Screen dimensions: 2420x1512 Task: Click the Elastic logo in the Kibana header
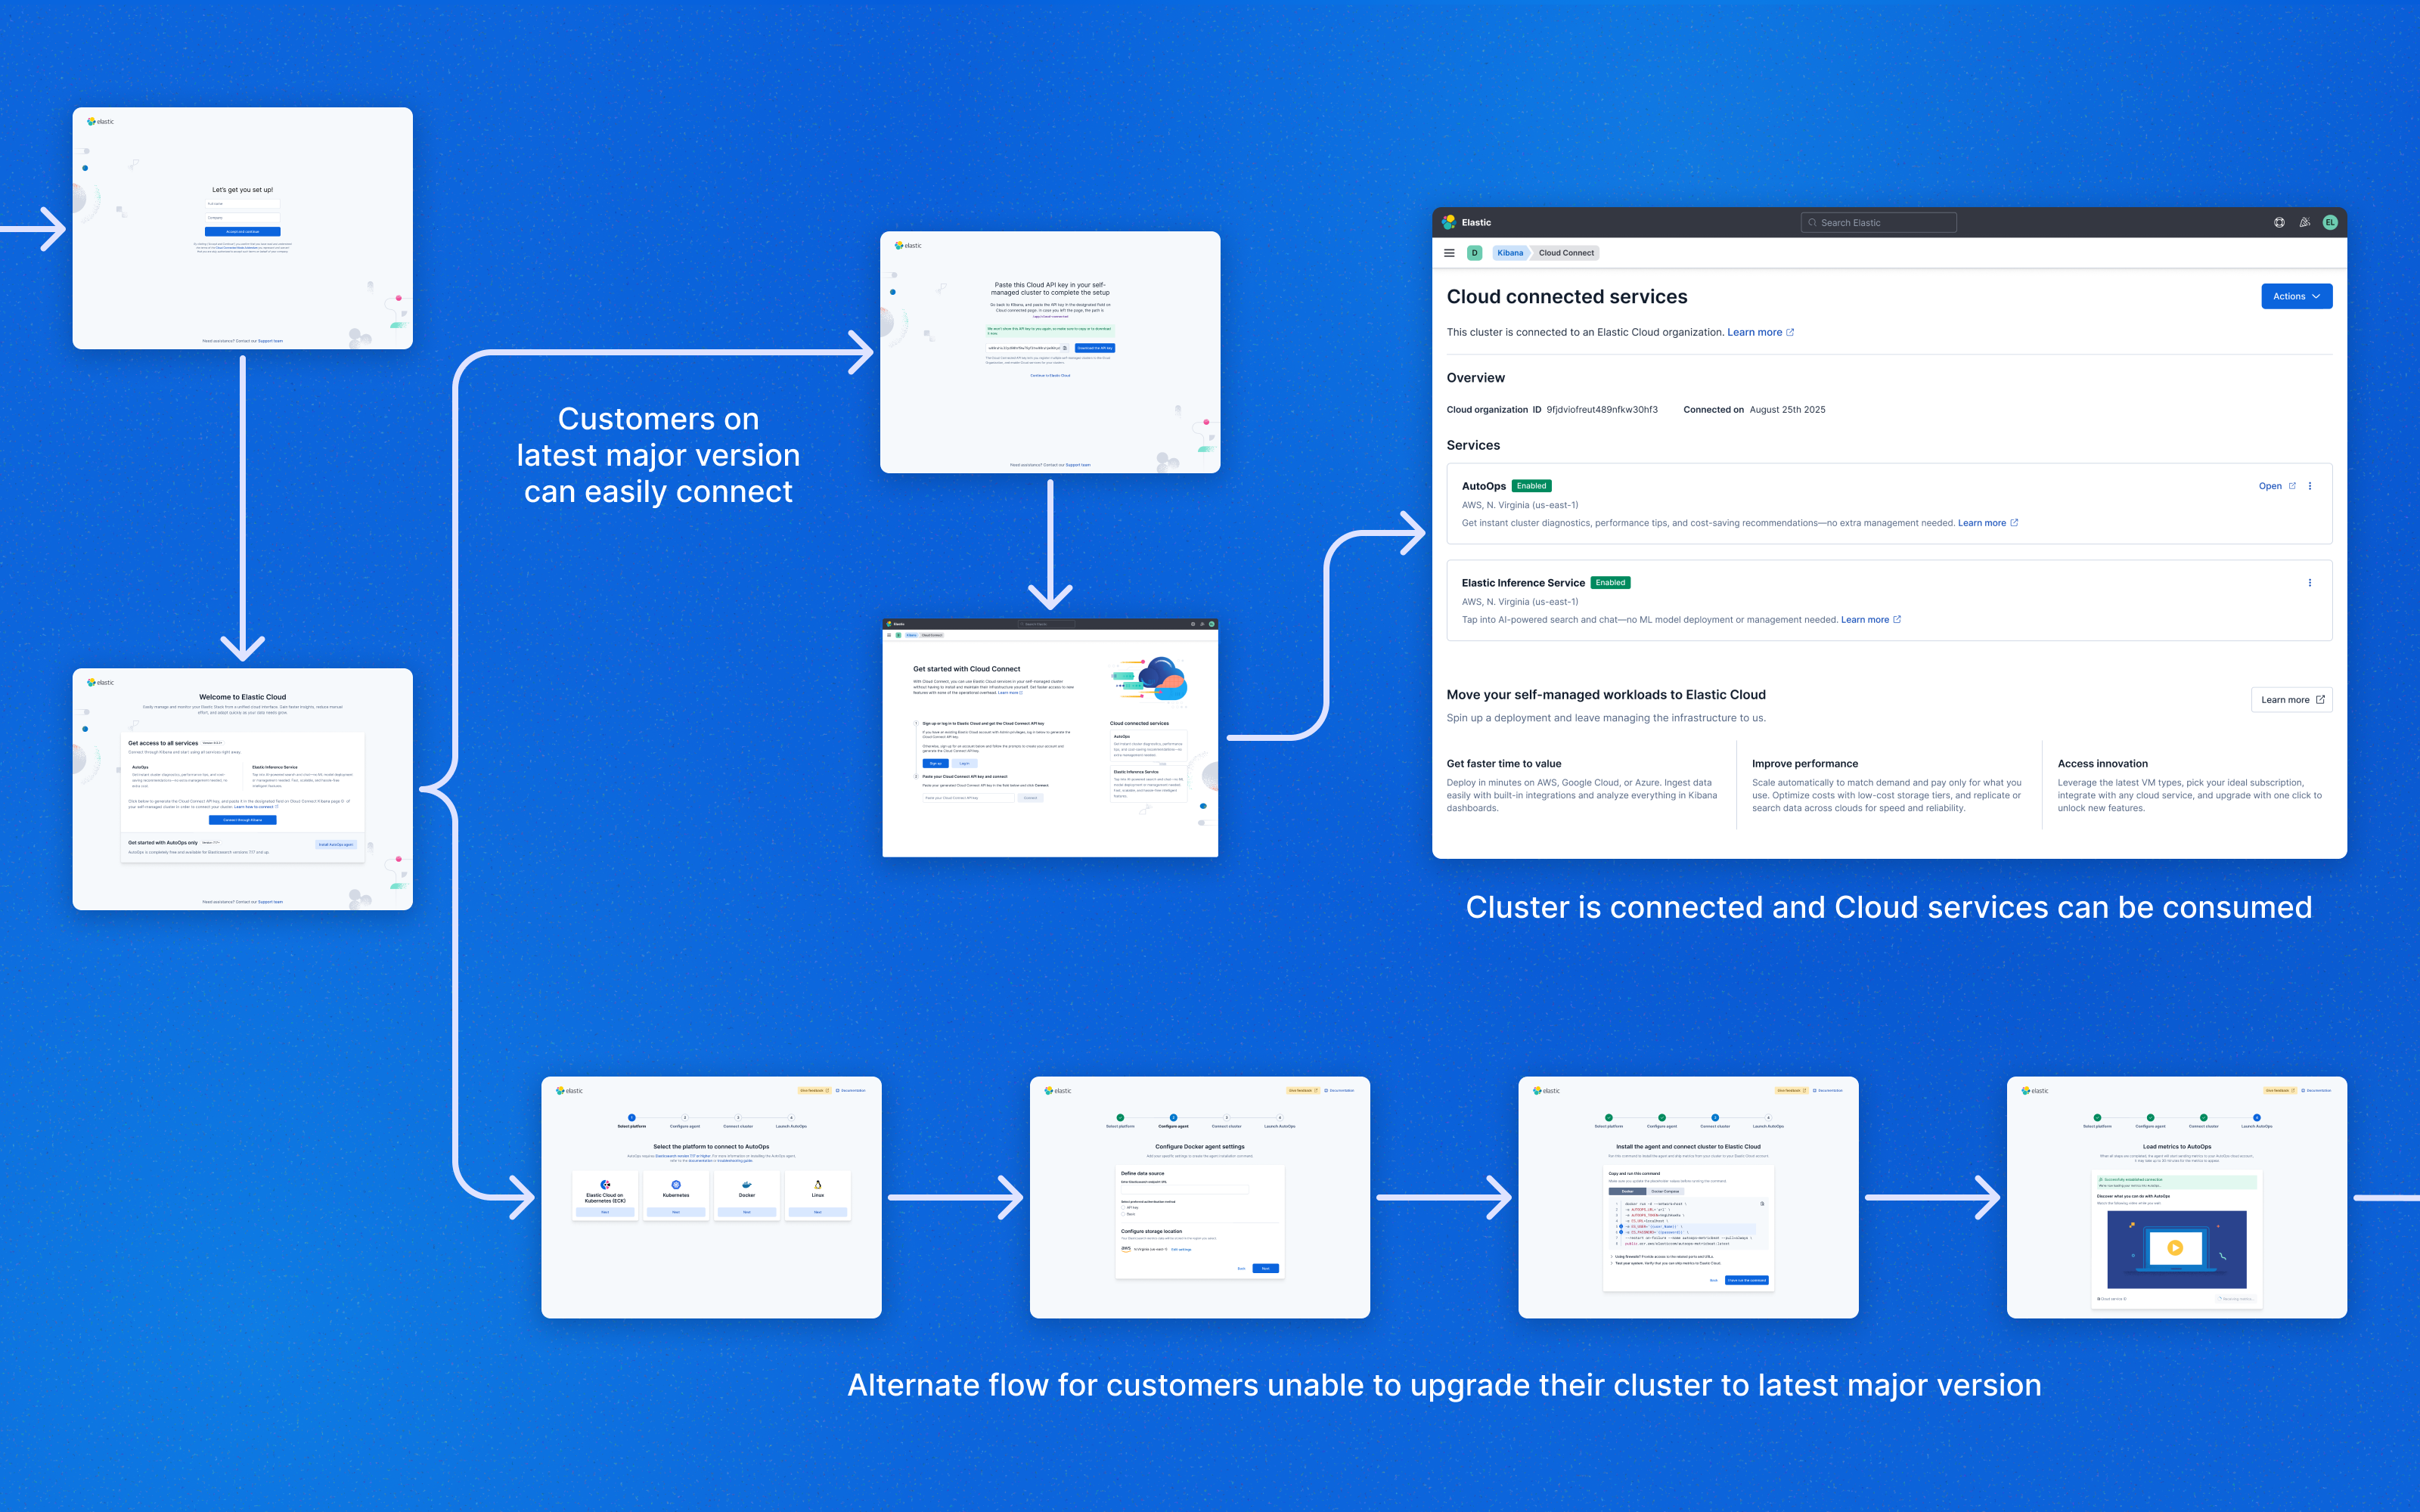point(1449,222)
